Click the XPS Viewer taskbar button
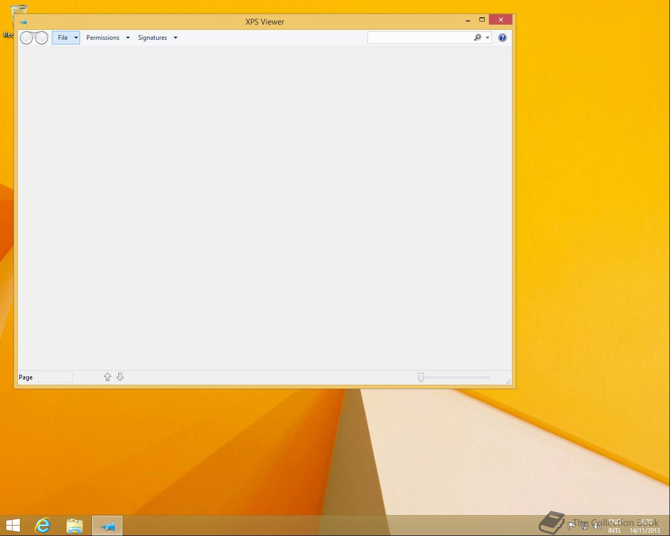The image size is (670, 536). pyautogui.click(x=107, y=526)
